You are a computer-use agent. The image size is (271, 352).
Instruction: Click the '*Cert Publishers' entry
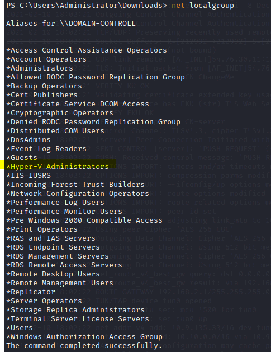coord(42,95)
